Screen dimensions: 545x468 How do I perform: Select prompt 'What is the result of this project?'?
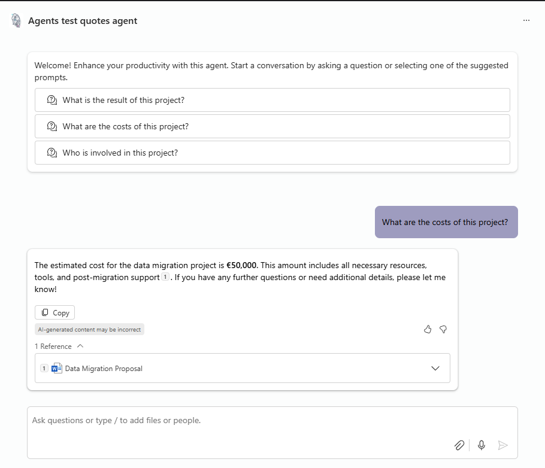coord(272,100)
